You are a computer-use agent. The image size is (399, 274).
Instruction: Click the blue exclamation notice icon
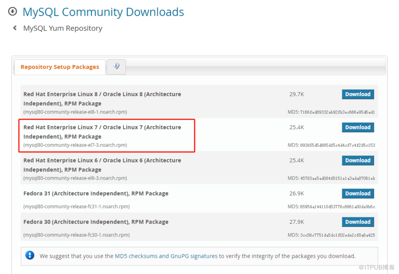click(x=30, y=255)
